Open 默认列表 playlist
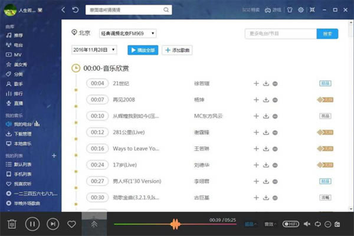 click(18, 164)
